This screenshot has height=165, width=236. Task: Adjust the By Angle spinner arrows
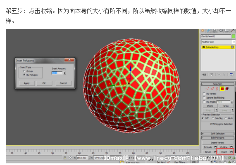pyautogui.click(x=232, y=102)
